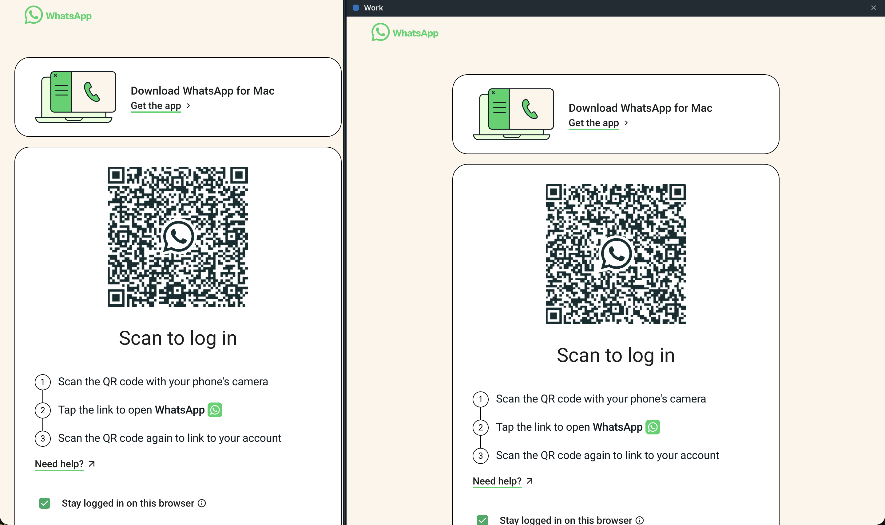Screen dimensions: 885x525
Task: Click the laptop illustration in the left window
Action: click(76, 97)
